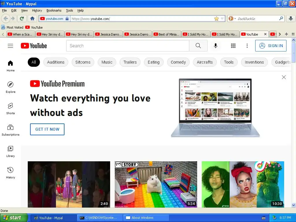Viewport: 296px width, 222px height.
Task: Dismiss the YouTube Premium banner
Action: click(x=284, y=77)
